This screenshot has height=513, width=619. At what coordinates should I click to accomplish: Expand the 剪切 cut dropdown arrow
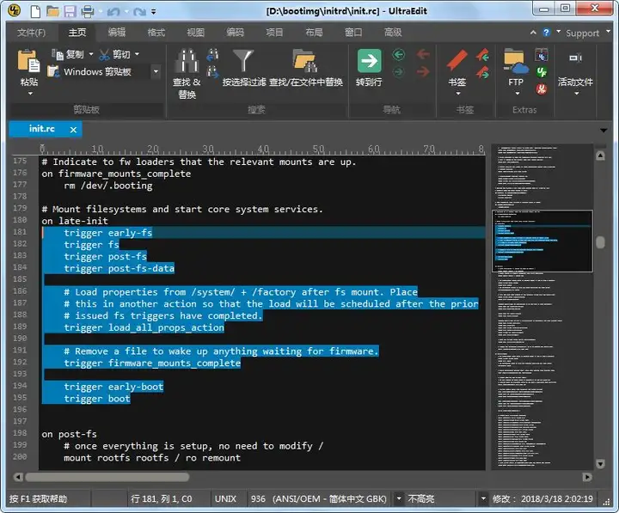(x=137, y=54)
